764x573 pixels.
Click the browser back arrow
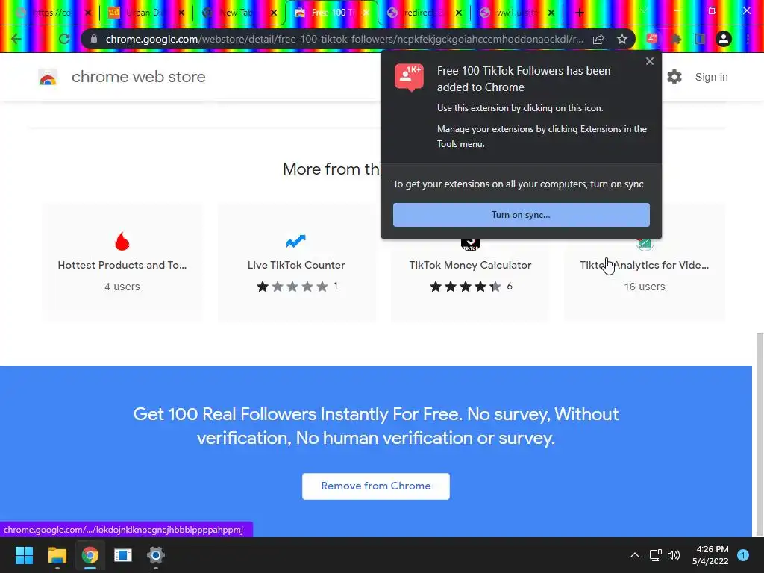click(x=16, y=39)
